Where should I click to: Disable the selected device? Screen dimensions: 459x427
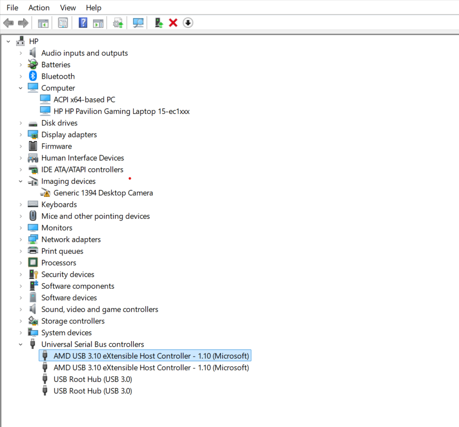188,22
